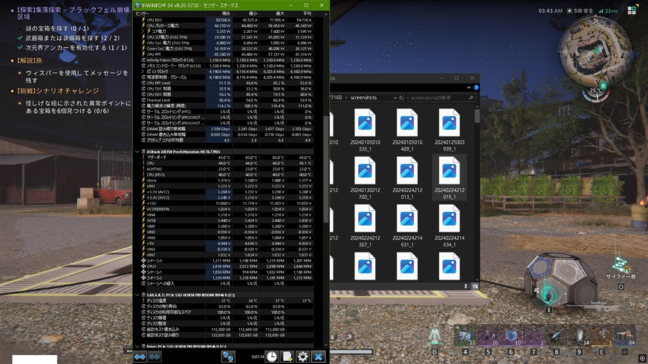Image resolution: width=648 pixels, height=364 pixels.
Task: Click HWiNFO collapse-columns inward arrows button
Action: click(154, 356)
